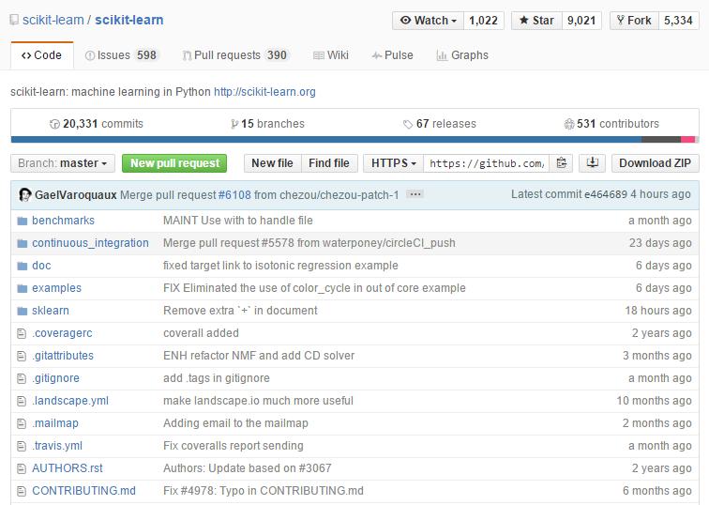
Task: Click the contributors people icon
Action: 569,124
